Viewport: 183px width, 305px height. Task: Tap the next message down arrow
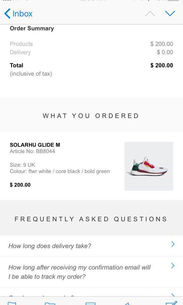tap(171, 14)
